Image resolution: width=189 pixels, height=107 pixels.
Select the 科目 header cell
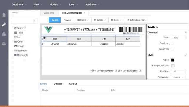(x=79, y=39)
